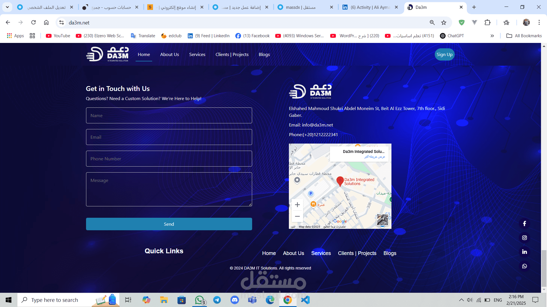This screenshot has height=307, width=547.
Task: Click the page vertical scrollbar thumb
Action: (x=544, y=268)
